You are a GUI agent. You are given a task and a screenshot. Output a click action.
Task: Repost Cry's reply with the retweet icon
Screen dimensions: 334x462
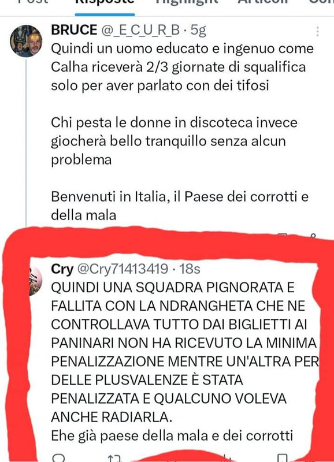coord(114,459)
